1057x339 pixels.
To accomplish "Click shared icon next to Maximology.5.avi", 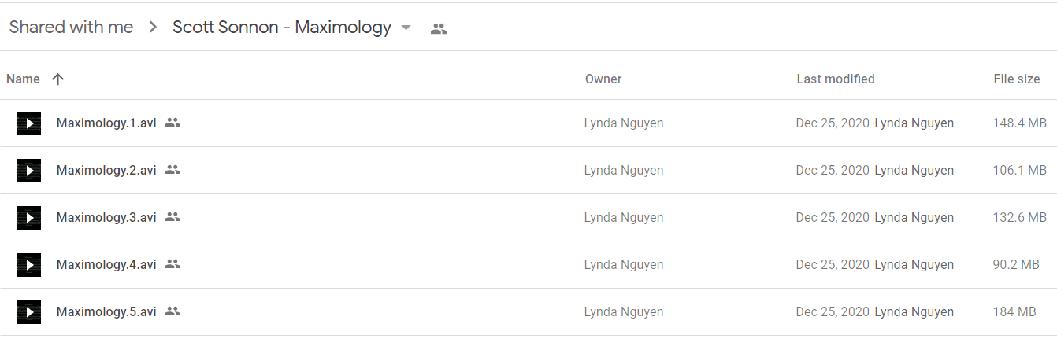I will [172, 311].
